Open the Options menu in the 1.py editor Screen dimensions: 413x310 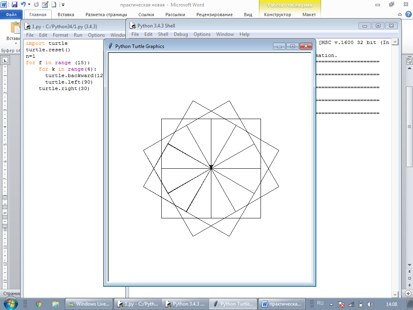coord(96,35)
